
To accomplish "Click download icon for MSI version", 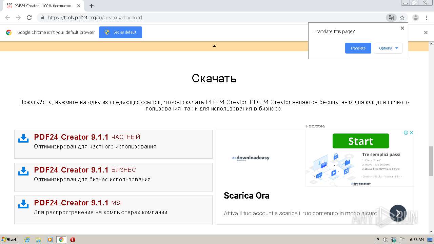I will (23, 204).
